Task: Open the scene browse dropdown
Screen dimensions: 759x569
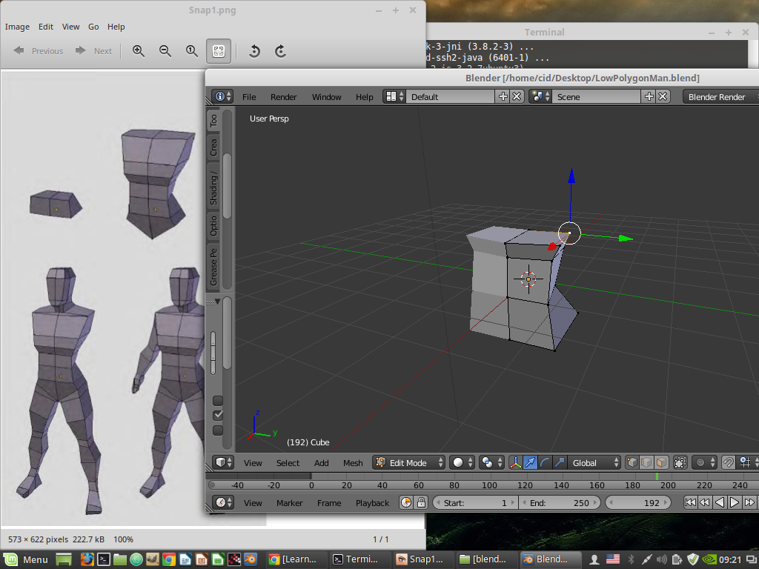Action: (x=540, y=96)
